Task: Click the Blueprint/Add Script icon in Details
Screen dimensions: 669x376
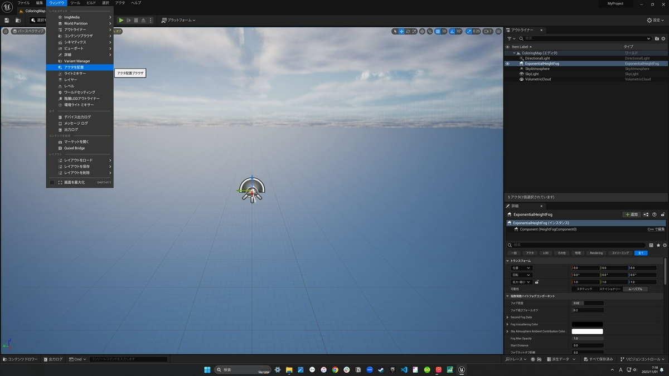Action: coord(646,214)
